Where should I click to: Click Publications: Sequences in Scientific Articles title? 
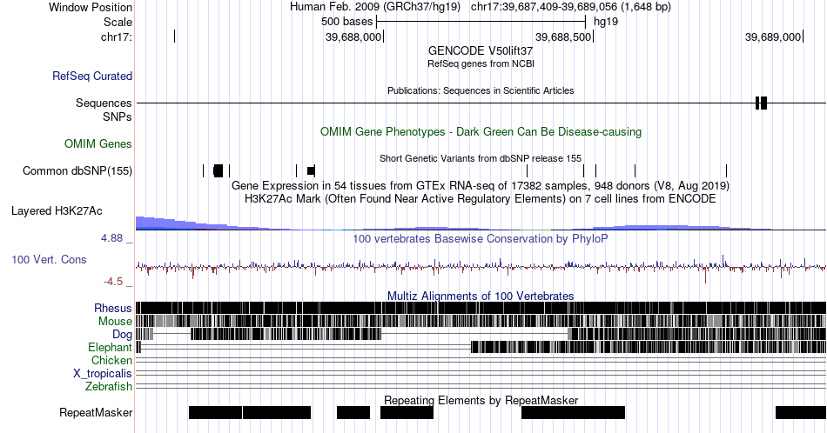[x=481, y=90]
